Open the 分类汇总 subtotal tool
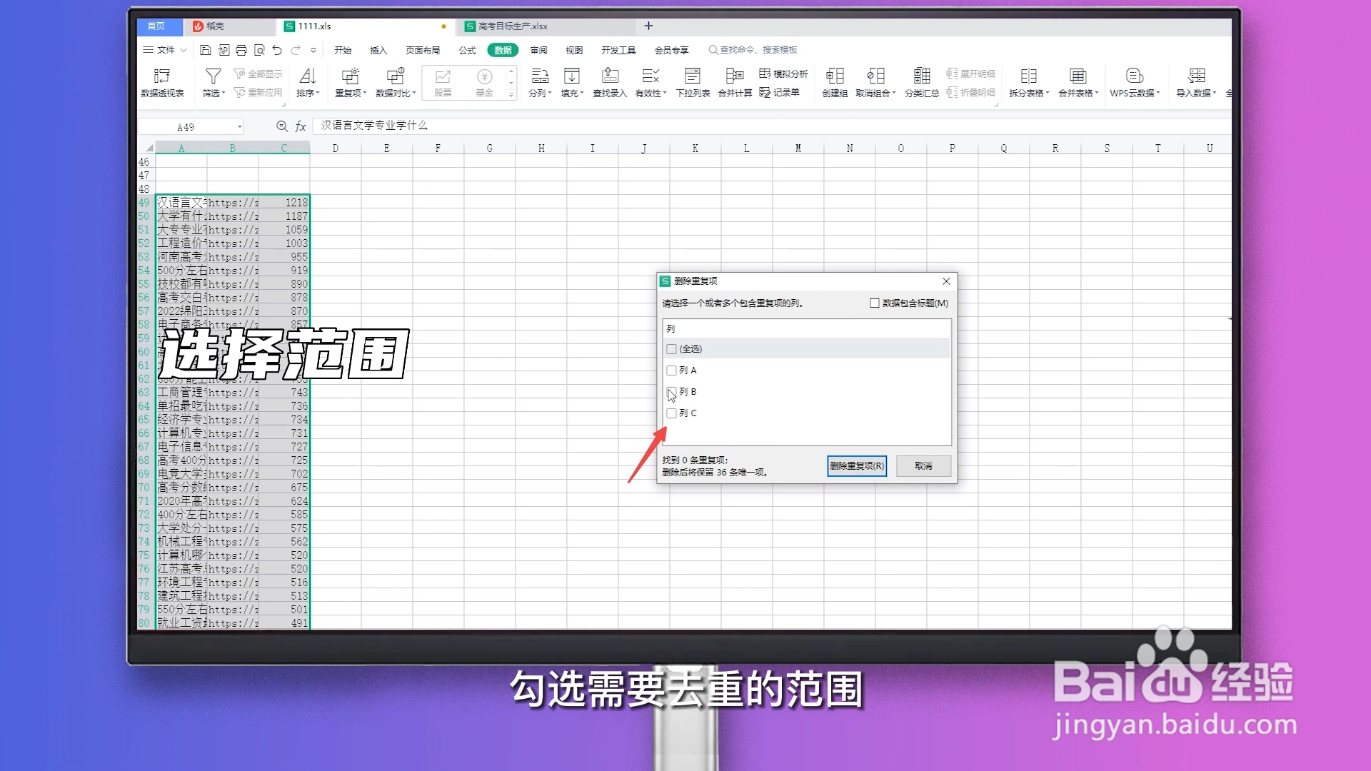Image resolution: width=1371 pixels, height=771 pixels. coord(921,81)
